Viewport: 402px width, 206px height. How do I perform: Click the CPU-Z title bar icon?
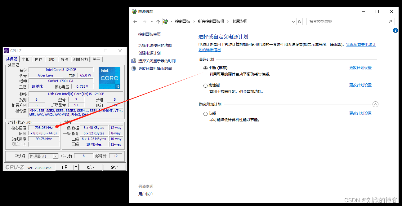[x=6, y=51]
